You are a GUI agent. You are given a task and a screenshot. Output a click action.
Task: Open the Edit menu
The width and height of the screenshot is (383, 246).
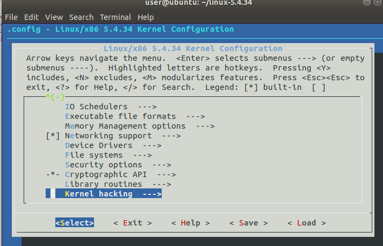coord(32,17)
